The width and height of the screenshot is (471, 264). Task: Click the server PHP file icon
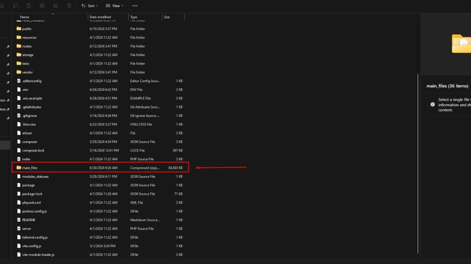(x=19, y=229)
